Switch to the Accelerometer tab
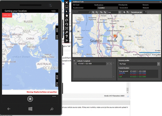 [78, 8]
